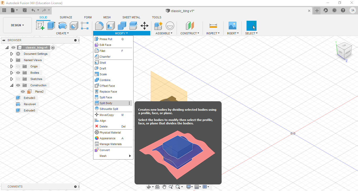
Task: Click the Revolve tool icon
Action: (x=63, y=25)
